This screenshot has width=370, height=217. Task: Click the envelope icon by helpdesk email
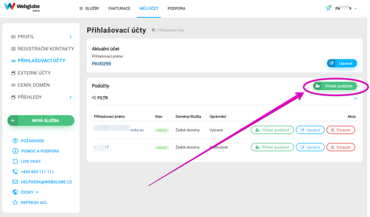[15, 182]
